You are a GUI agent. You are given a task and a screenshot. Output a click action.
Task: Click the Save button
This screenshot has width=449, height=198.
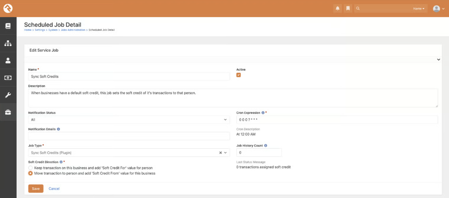[36, 189]
